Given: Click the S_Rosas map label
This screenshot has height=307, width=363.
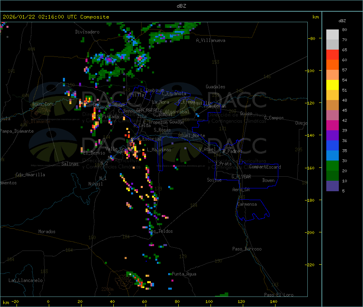Looking at the screenshot, I should [162, 130].
